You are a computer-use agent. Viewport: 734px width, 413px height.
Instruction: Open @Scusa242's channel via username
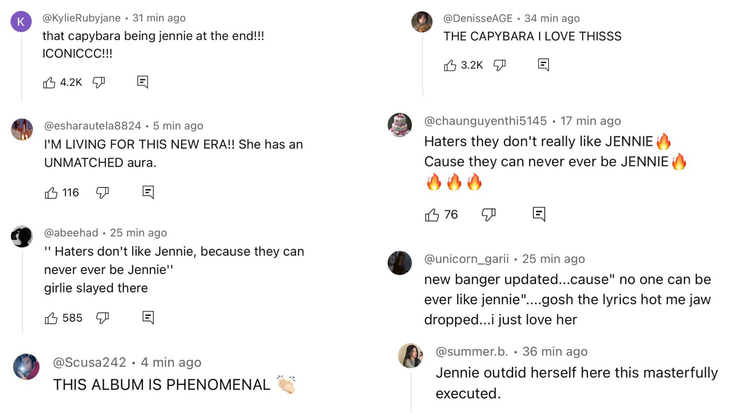[x=89, y=362]
